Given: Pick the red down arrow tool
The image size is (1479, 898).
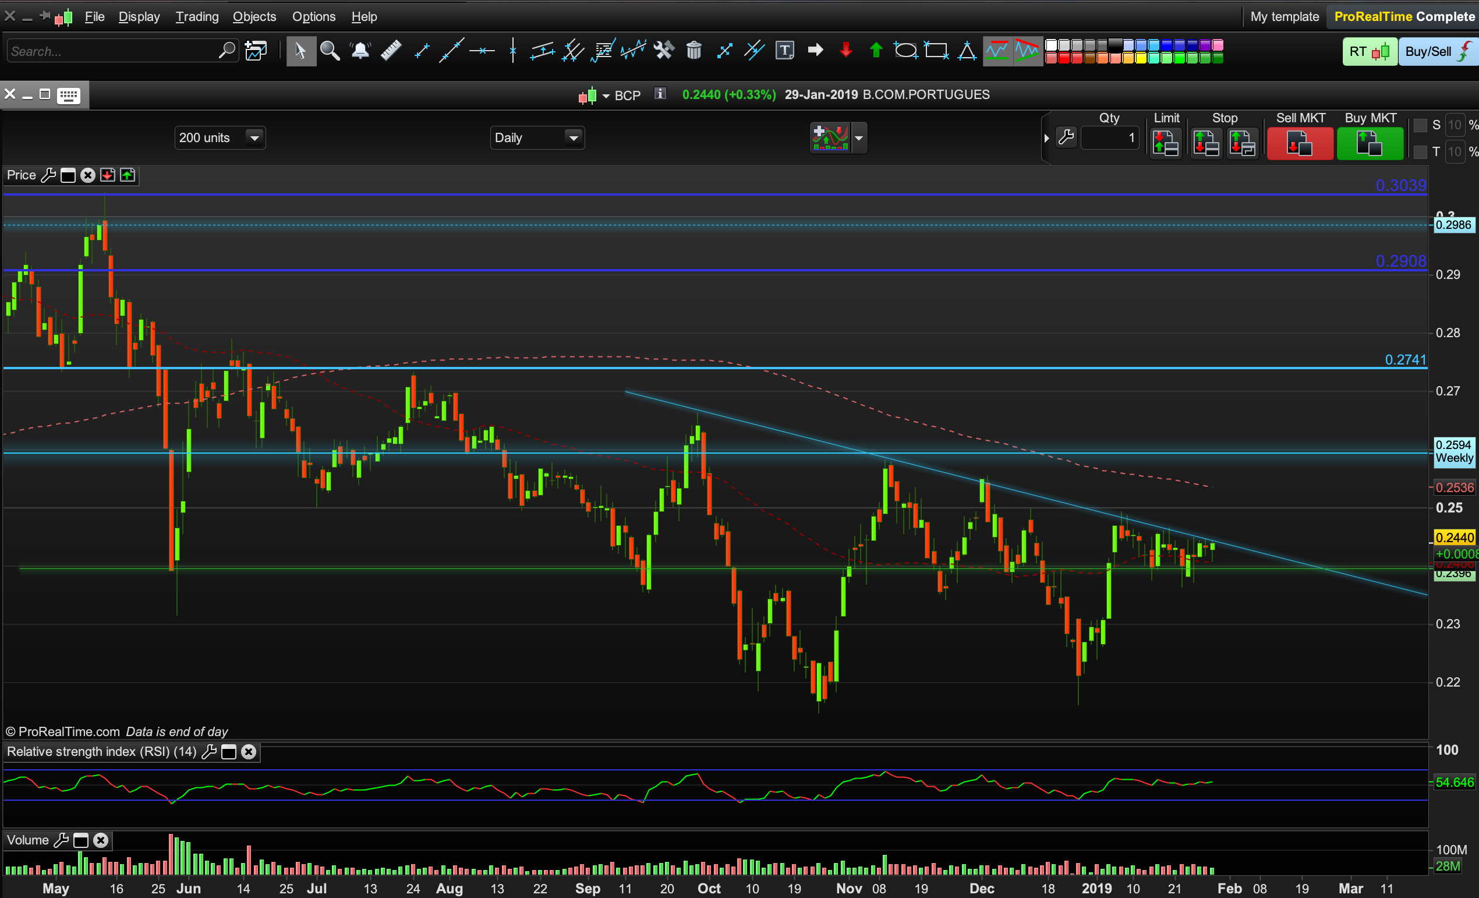Looking at the screenshot, I should [x=845, y=51].
